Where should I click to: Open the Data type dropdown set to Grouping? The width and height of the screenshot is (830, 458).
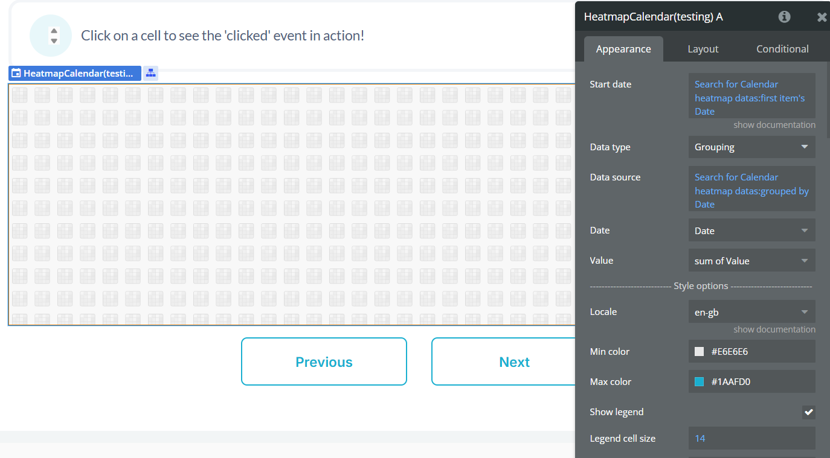751,147
